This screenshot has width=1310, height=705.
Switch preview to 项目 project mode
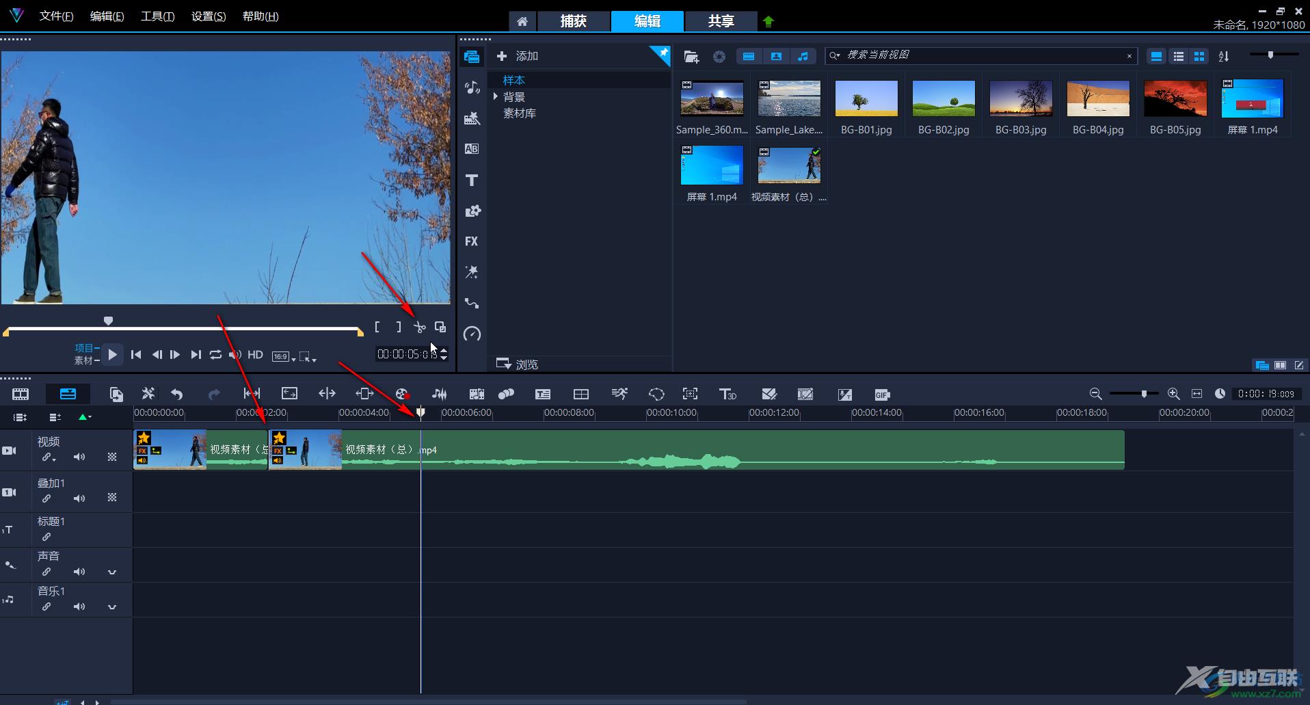pyautogui.click(x=85, y=348)
